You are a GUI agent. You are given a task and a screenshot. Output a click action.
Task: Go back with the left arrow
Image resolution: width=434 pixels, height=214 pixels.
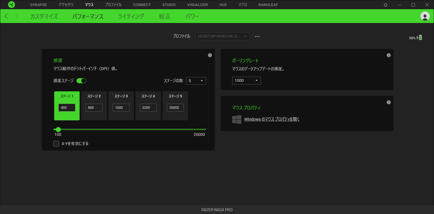coord(6,16)
